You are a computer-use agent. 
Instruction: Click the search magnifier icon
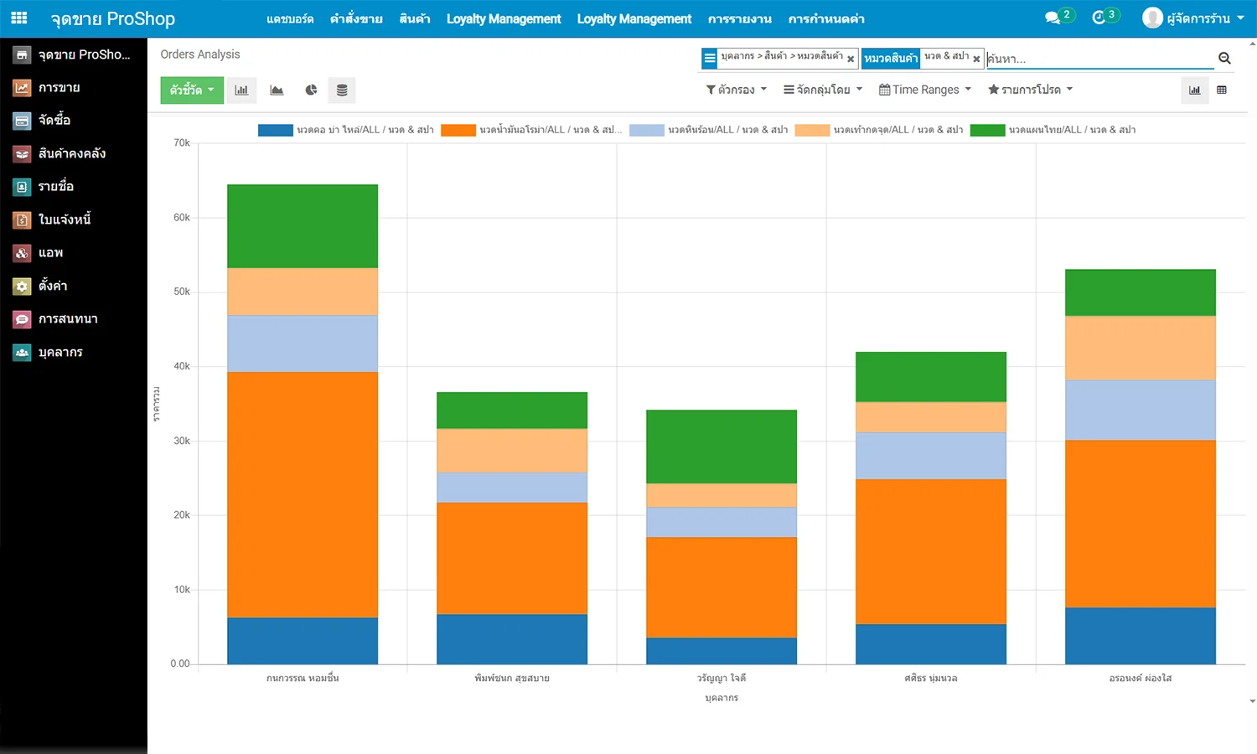1224,59
